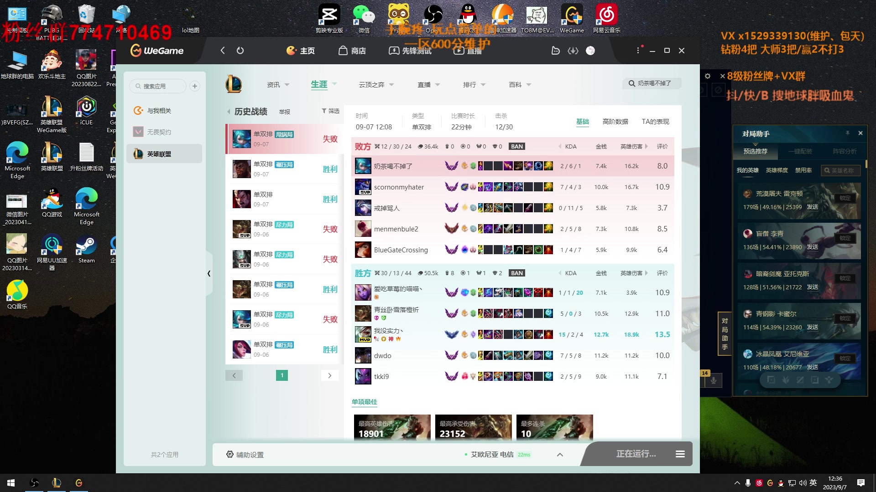
Task: Send 雷克顿 recommendation via 发送
Action: coord(813,207)
